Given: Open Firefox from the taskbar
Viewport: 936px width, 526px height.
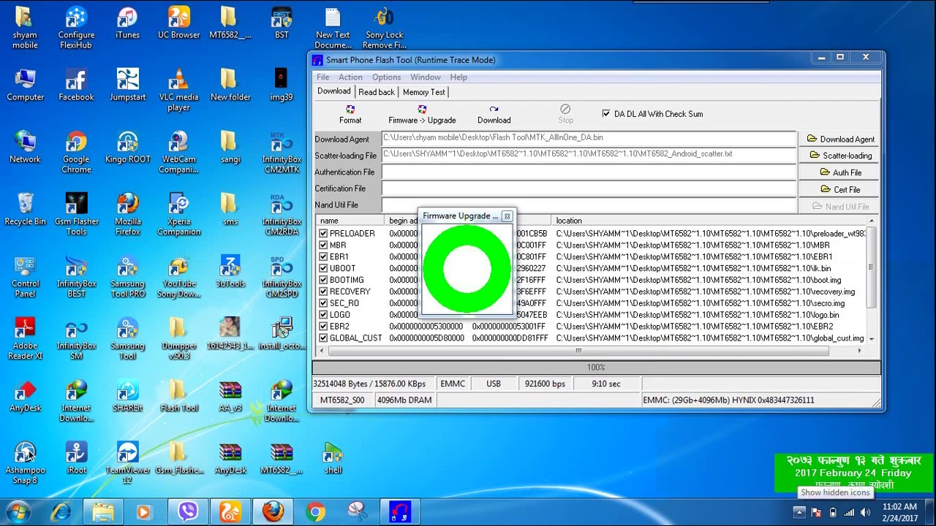Looking at the screenshot, I should point(273,511).
